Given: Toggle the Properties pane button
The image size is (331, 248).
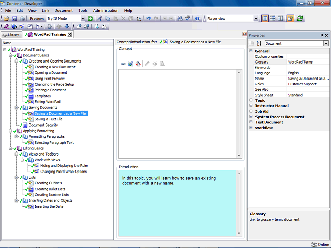Looking at the screenshot, I should pos(290,19).
